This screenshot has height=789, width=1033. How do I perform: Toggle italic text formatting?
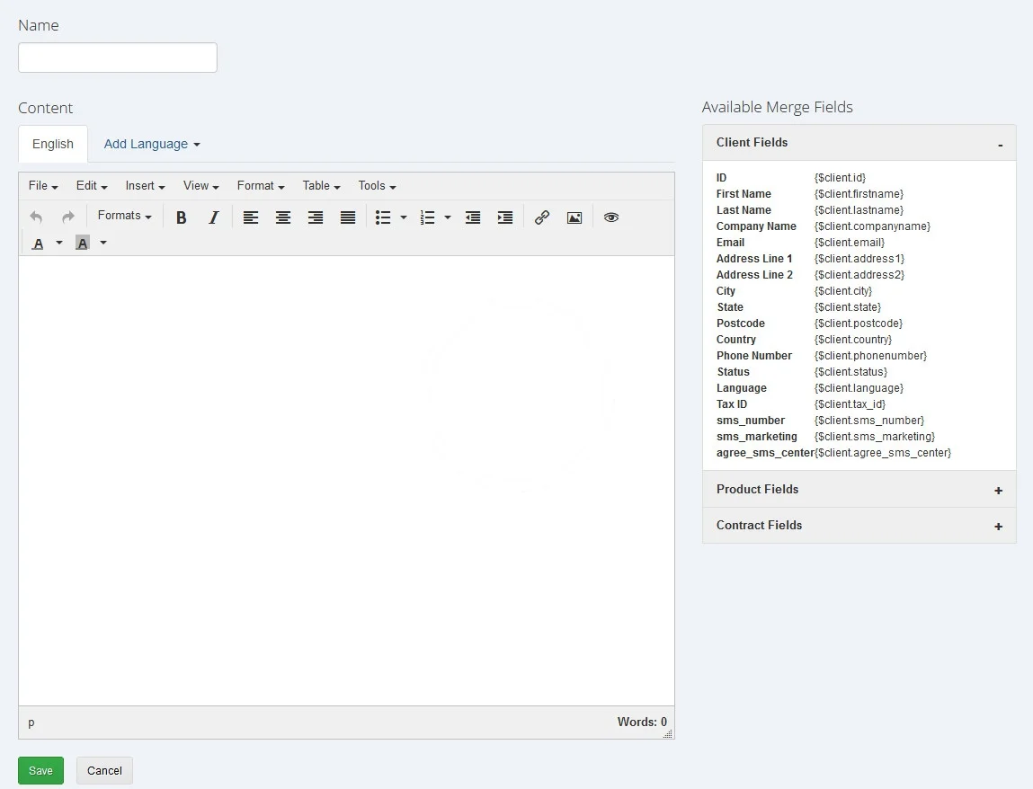214,217
